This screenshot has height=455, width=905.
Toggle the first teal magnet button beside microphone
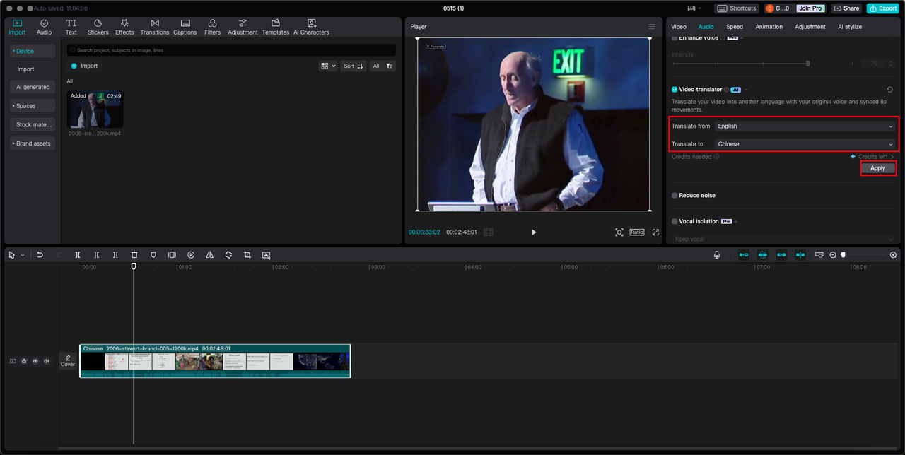(x=744, y=255)
